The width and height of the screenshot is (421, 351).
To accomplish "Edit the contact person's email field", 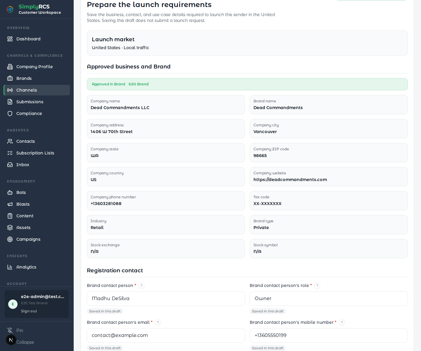I will tap(166, 335).
